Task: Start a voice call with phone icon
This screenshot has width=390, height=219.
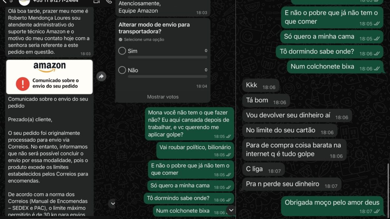Action: tap(109, 1)
